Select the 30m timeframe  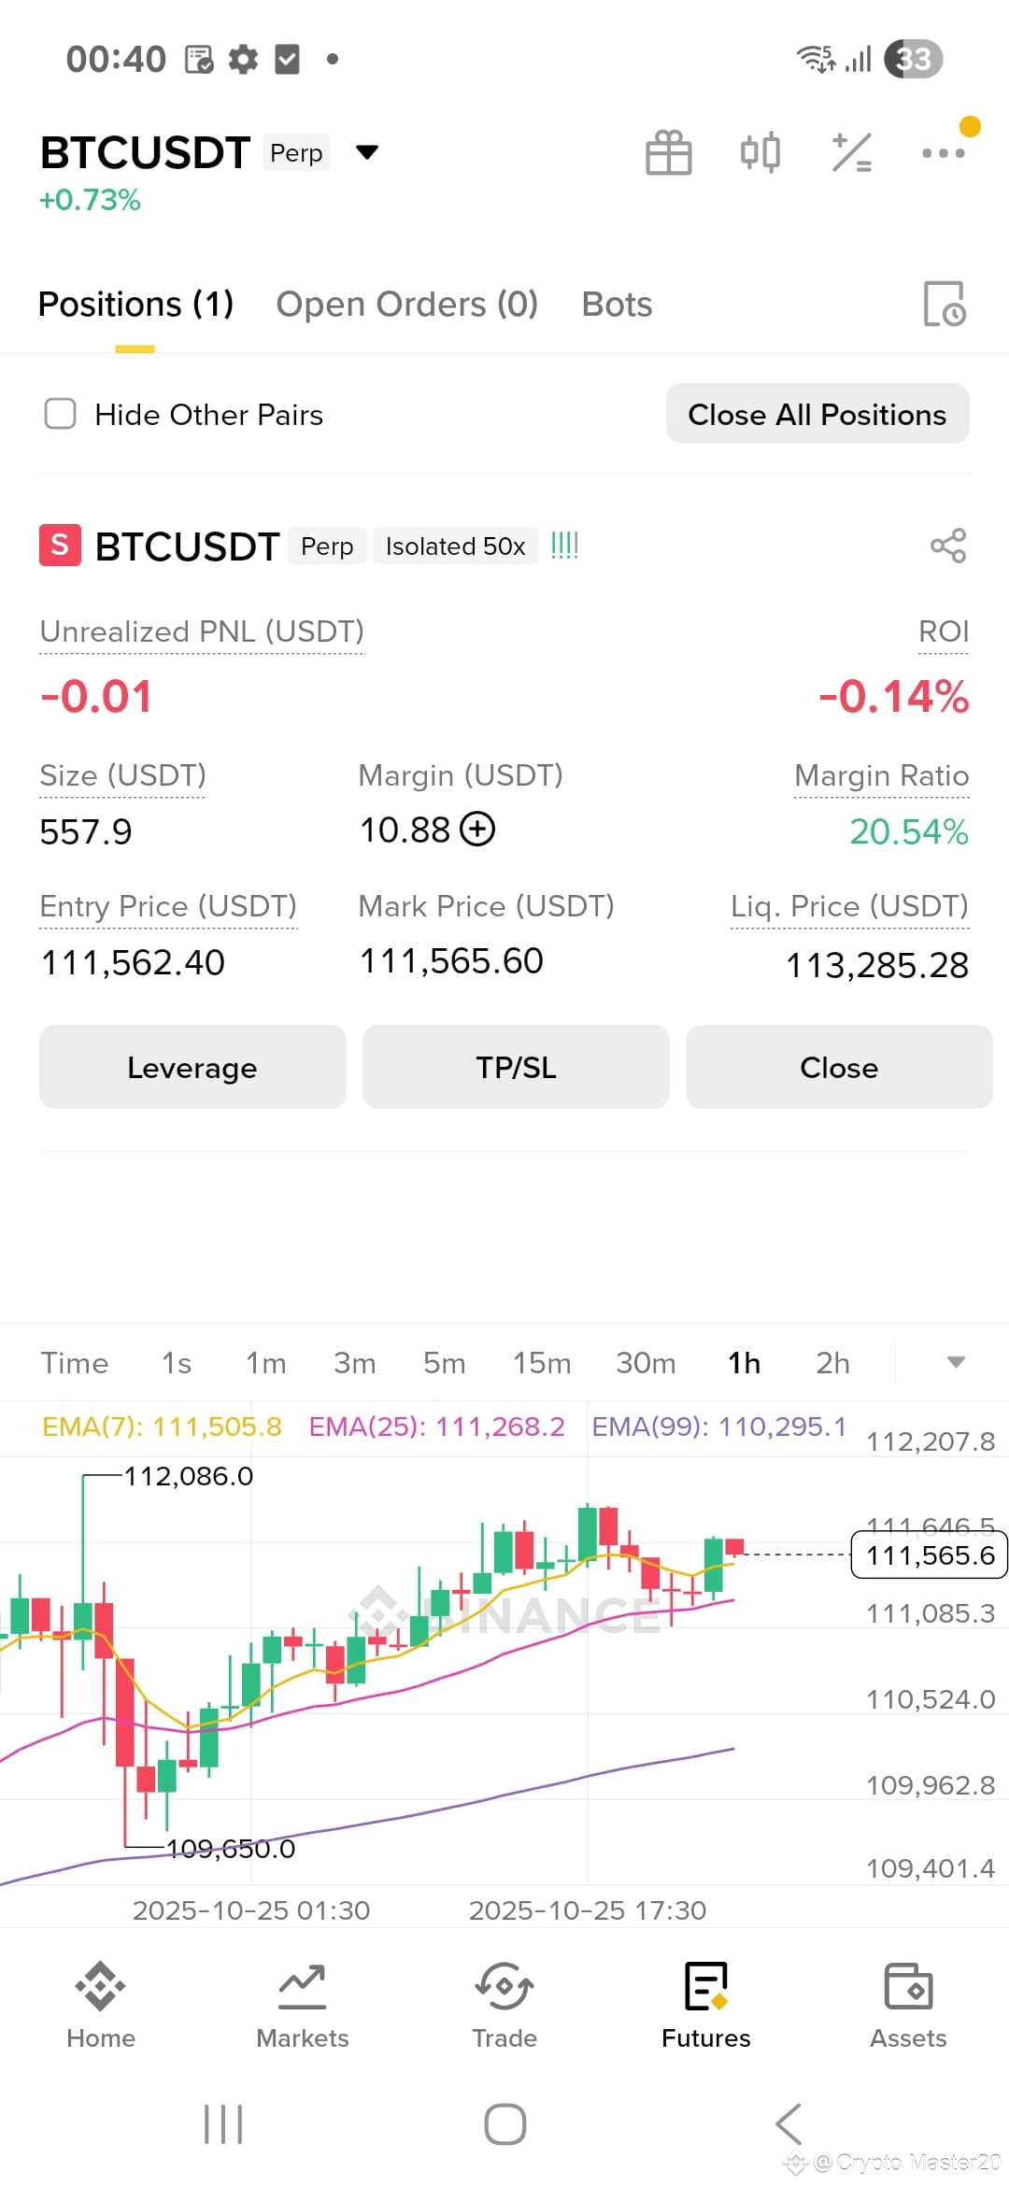pyautogui.click(x=646, y=1363)
